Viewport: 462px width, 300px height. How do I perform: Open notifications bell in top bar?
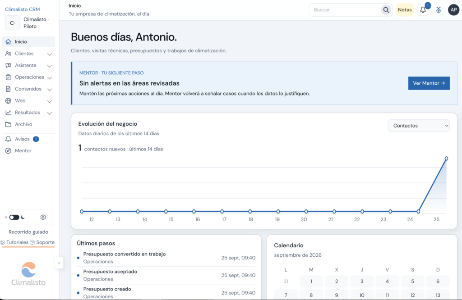pos(423,10)
